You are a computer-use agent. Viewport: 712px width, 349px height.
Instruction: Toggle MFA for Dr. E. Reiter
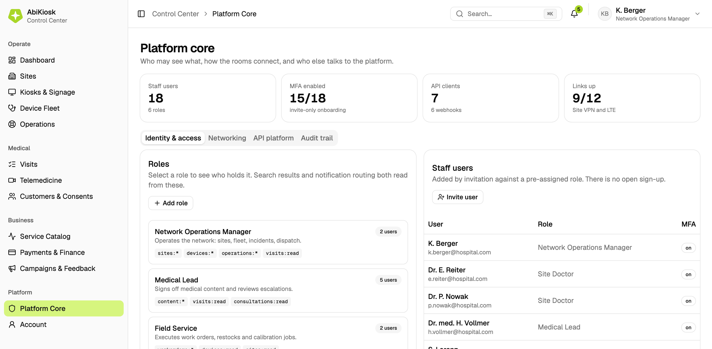[x=688, y=274]
